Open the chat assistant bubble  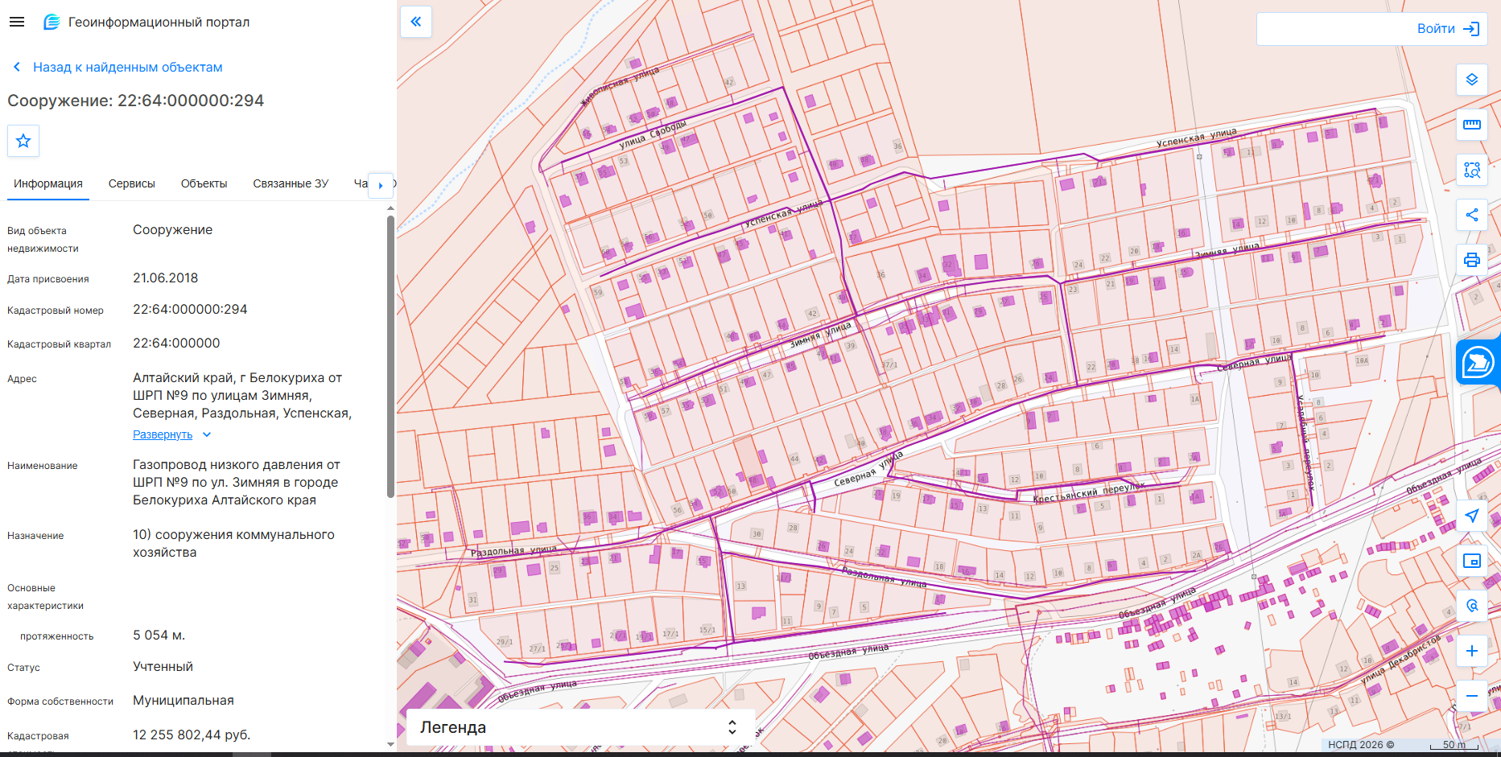point(1478,362)
